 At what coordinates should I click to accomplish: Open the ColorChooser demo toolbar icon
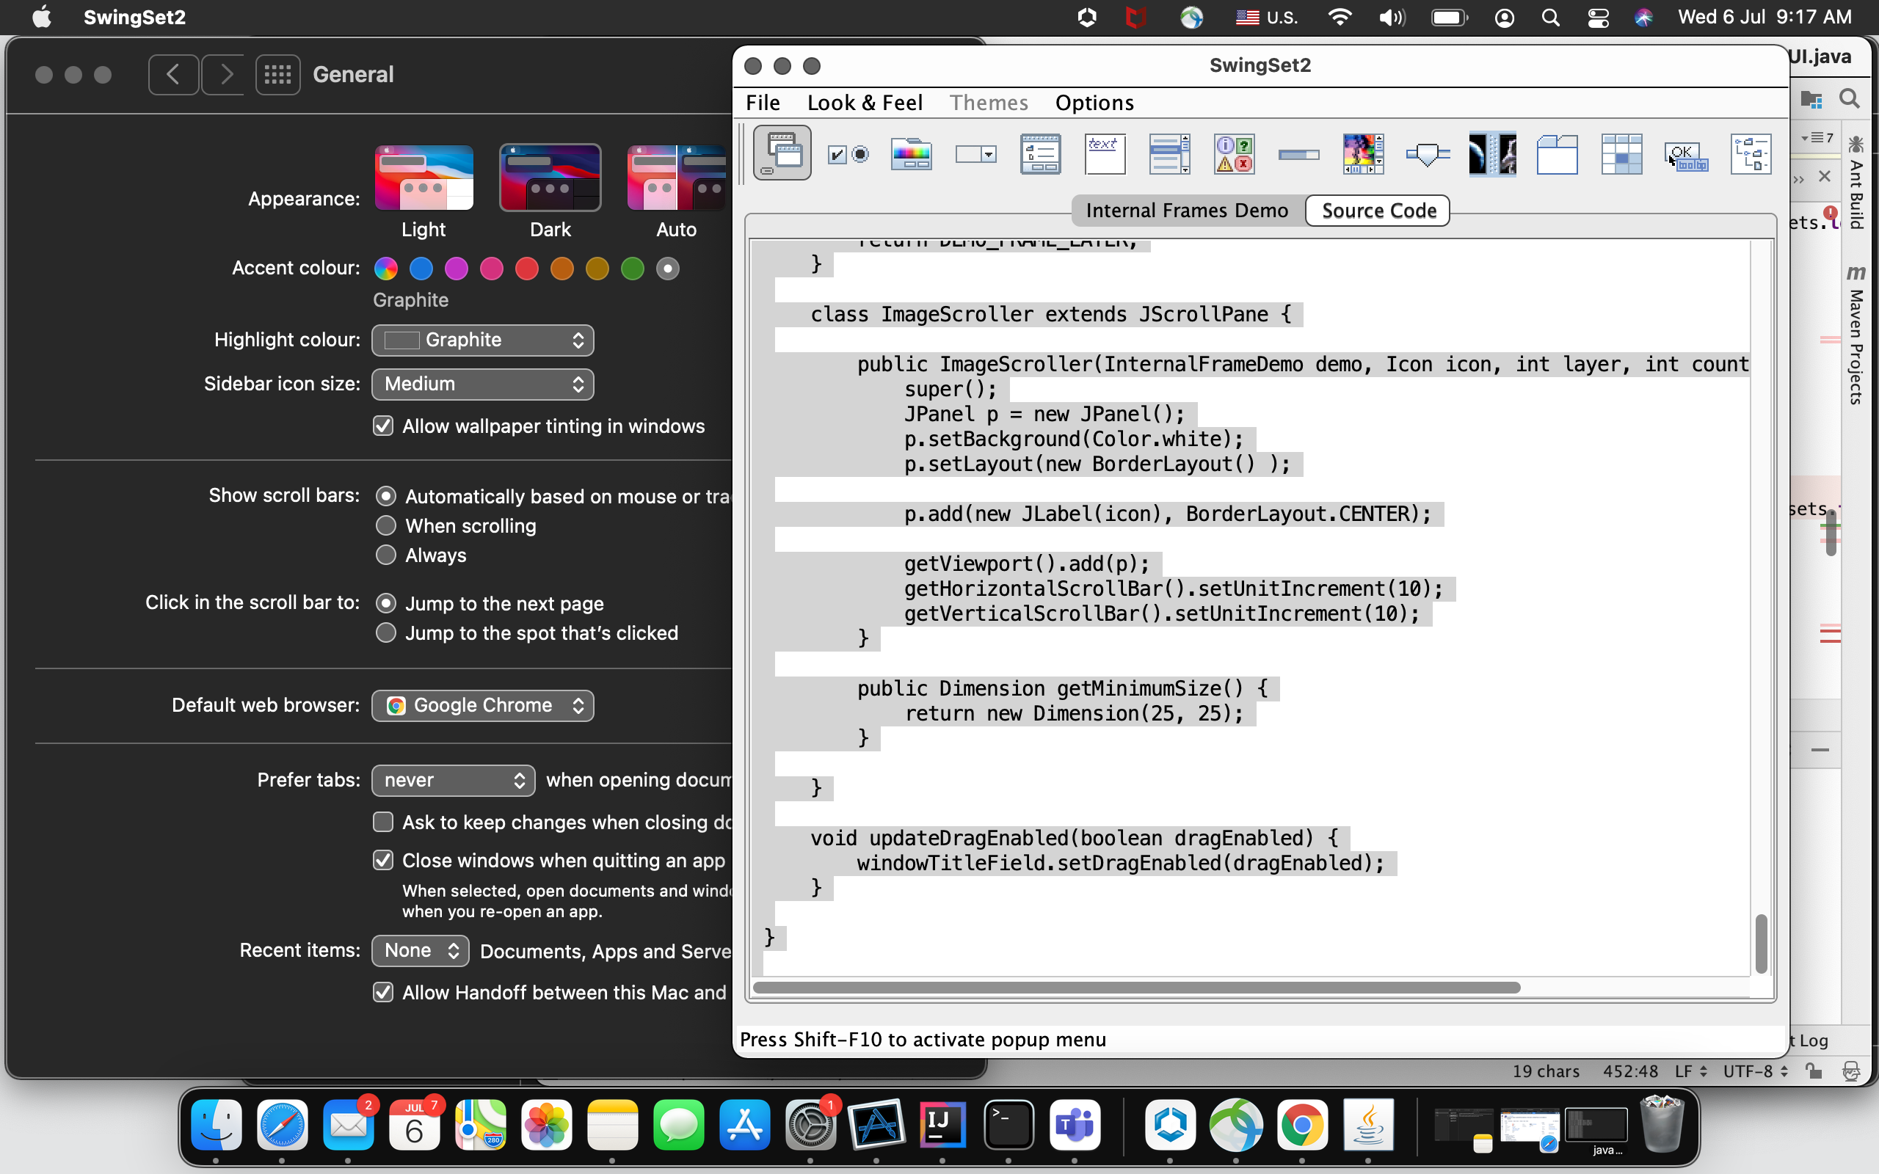(x=911, y=154)
